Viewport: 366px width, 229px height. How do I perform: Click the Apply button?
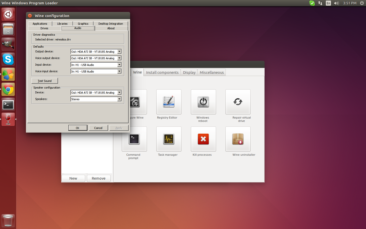point(119,128)
